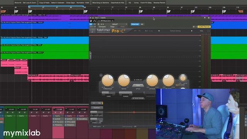Close the Pro-C 2 plugin window
The image size is (247, 139).
[x=209, y=18]
